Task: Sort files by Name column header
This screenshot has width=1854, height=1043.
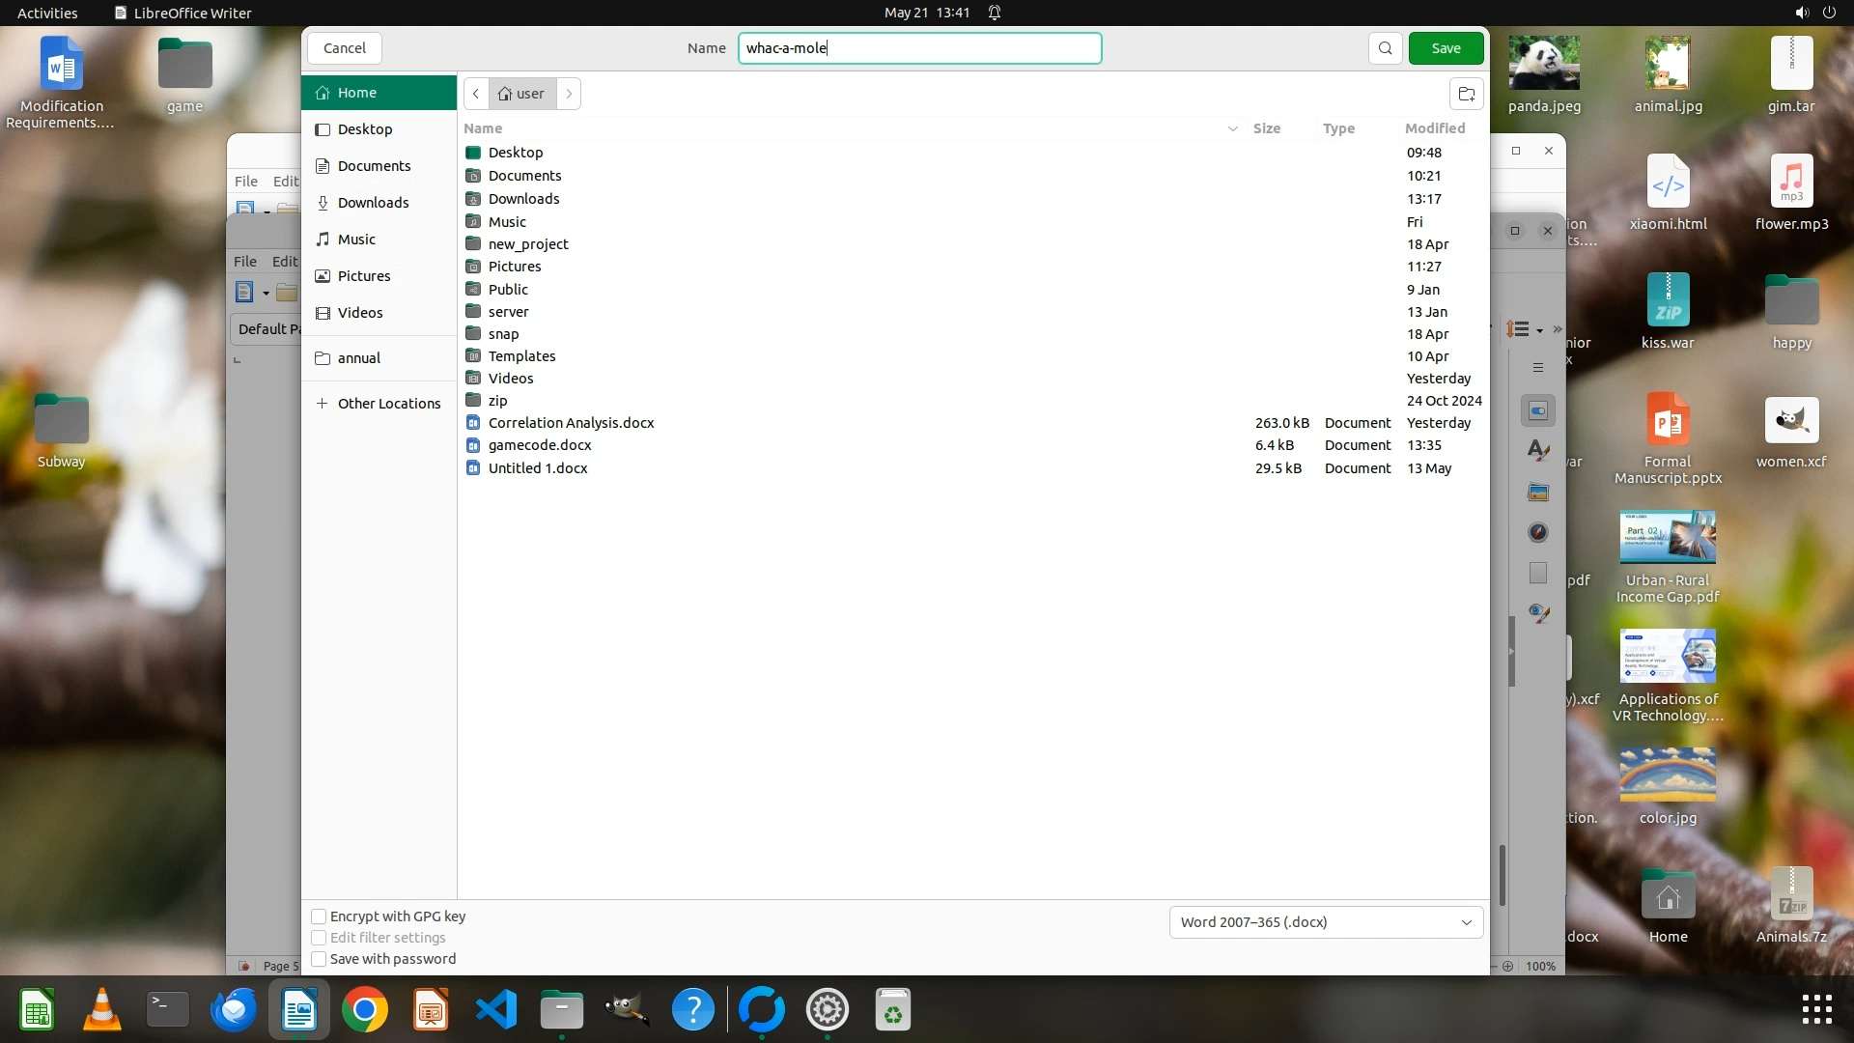Action: click(x=483, y=128)
